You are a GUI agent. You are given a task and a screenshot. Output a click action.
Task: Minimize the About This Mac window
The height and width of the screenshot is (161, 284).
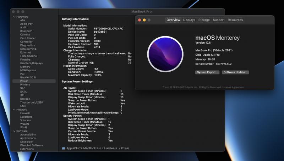point(144,20)
